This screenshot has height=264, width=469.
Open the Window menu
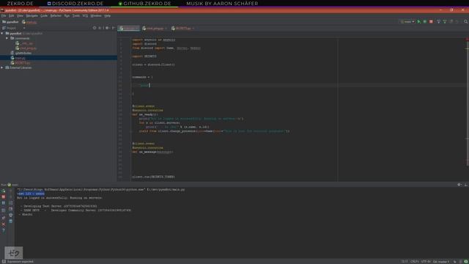coord(96,15)
